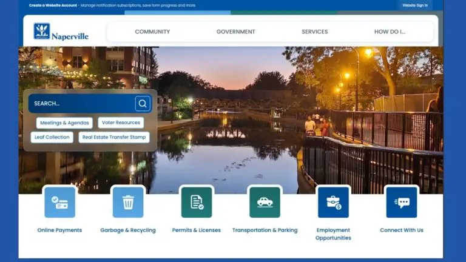The width and height of the screenshot is (466, 262).
Task: Click the Transportation & Parking text label
Action: click(x=265, y=230)
